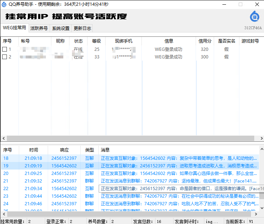The width and height of the screenshot is (264, 224).
Task: Click message starting 正在发送消息到群聊 坚持最难
Action: (179, 181)
